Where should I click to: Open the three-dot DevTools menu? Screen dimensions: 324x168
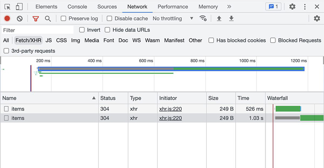point(305,7)
